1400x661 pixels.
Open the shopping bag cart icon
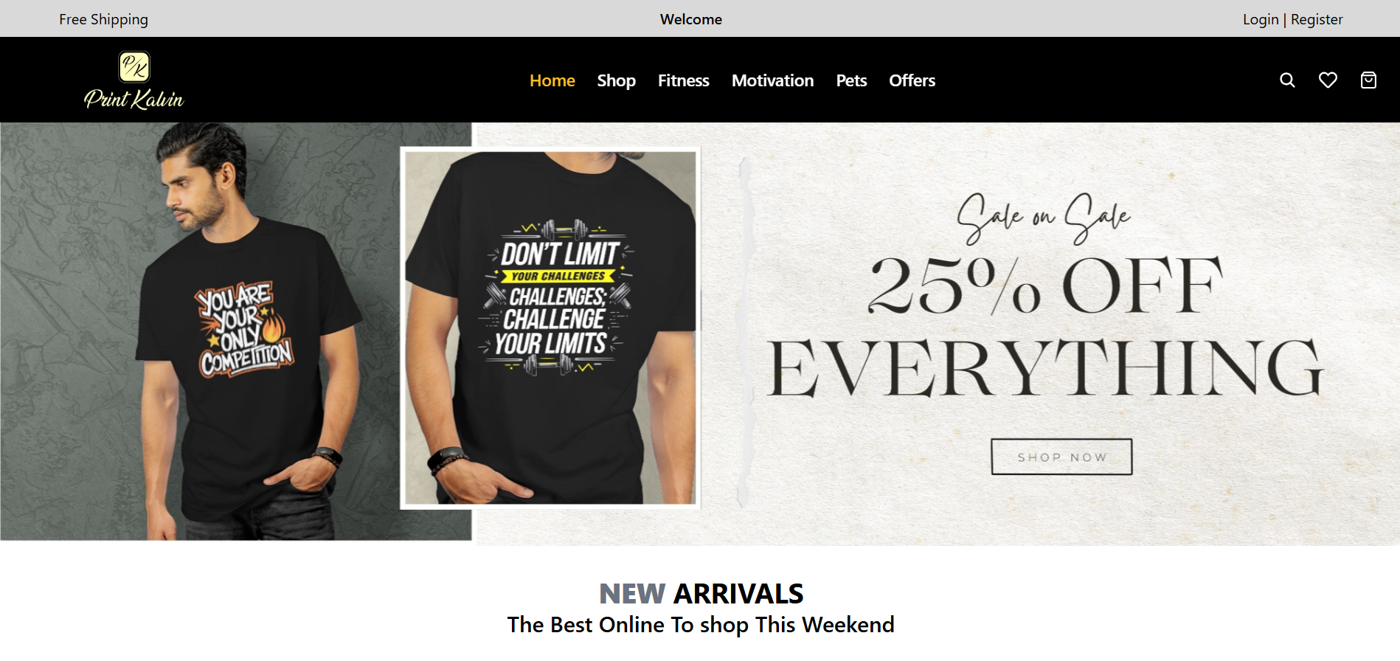pos(1368,80)
